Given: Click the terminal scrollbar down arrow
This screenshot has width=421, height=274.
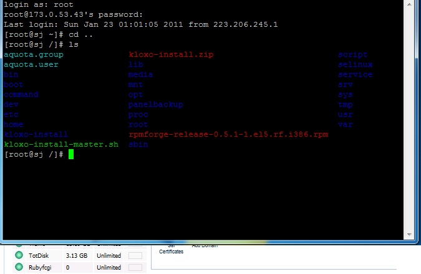Looking at the screenshot, I should [409, 235].
